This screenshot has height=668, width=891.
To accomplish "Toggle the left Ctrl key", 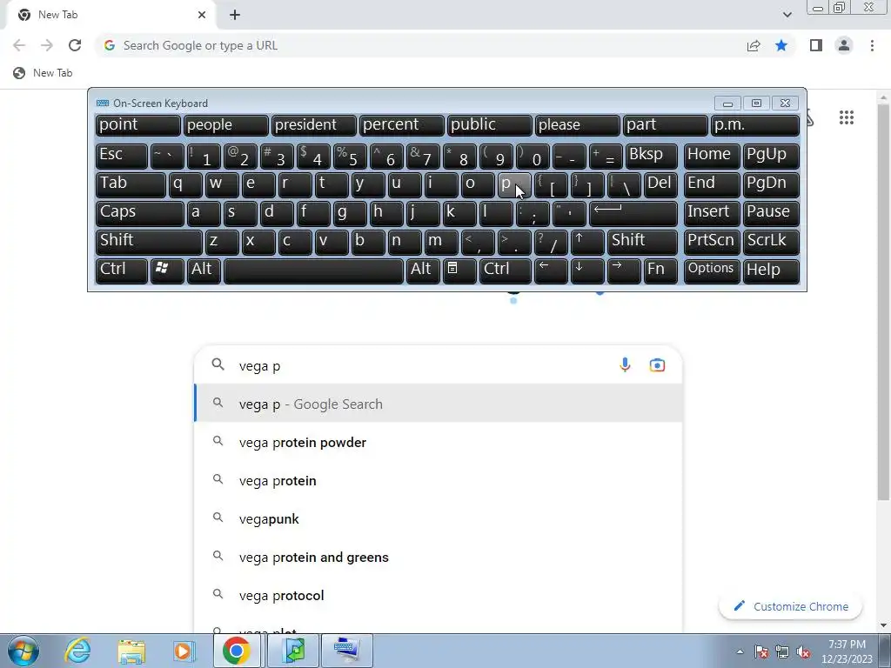I will click(x=122, y=271).
